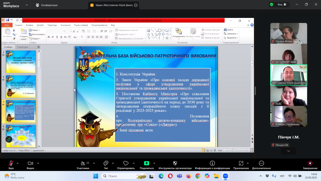Expand video options arrow next to Видео
Image resolution: width=321 pixels, height=181 pixels.
click(x=38, y=163)
